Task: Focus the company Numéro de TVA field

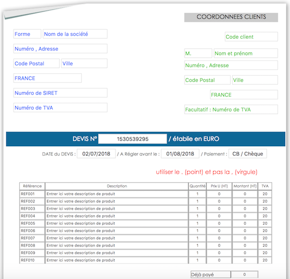Action: 60,108
